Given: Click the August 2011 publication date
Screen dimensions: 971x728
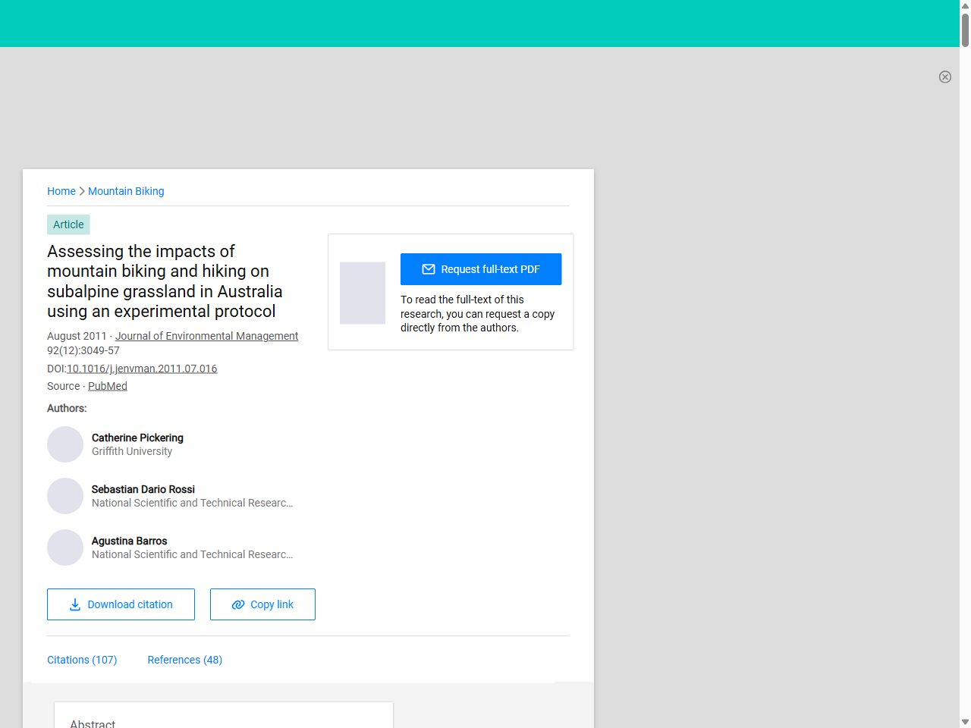Looking at the screenshot, I should tap(77, 336).
